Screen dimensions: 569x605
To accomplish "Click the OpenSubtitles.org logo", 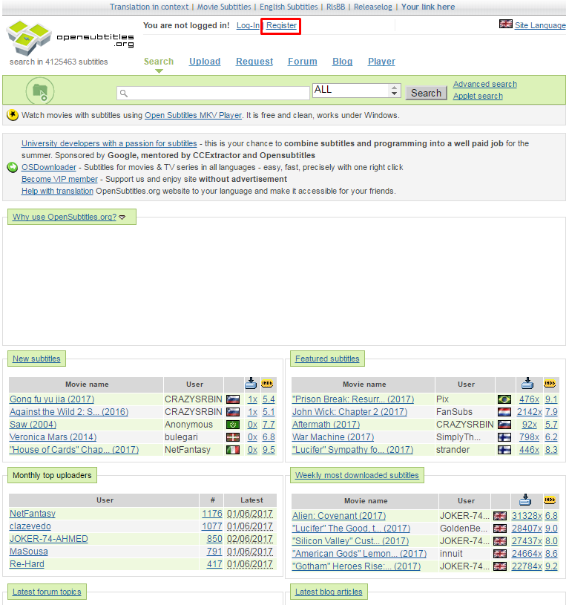I will click(70, 38).
